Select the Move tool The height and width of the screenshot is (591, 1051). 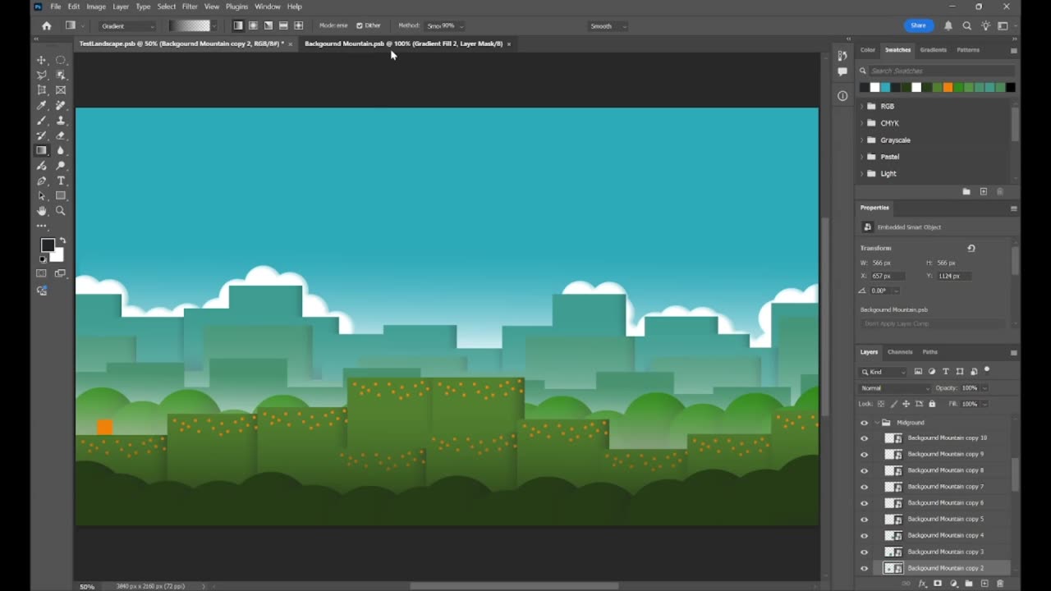click(x=42, y=60)
